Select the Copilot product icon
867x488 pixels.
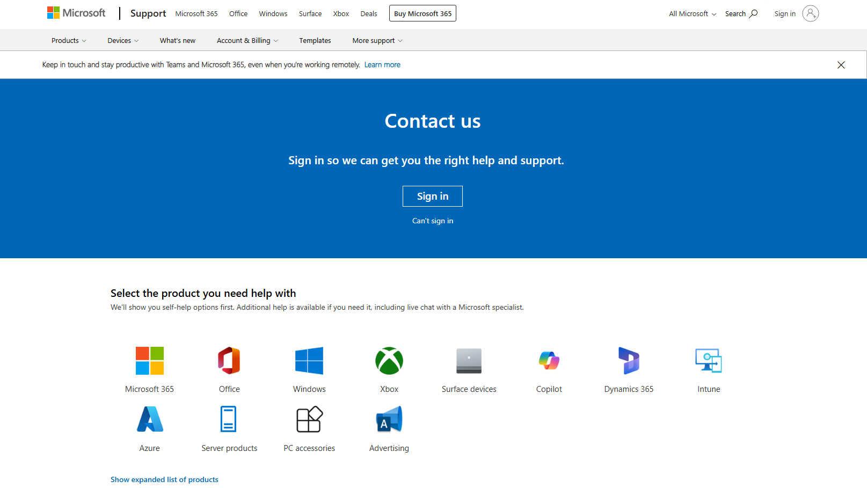click(549, 361)
